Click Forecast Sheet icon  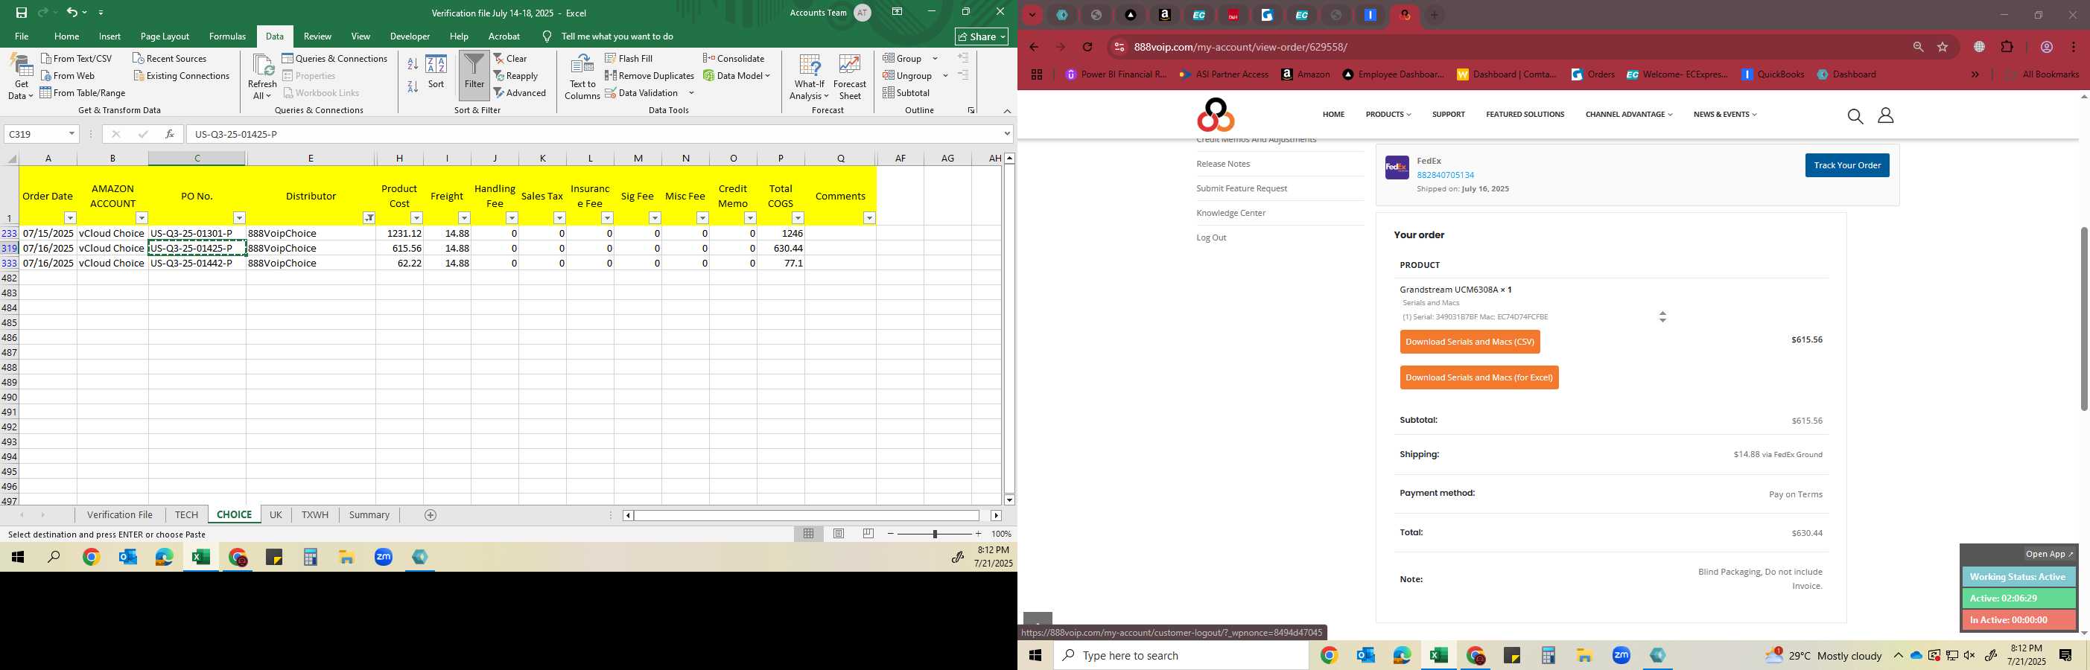tap(849, 78)
